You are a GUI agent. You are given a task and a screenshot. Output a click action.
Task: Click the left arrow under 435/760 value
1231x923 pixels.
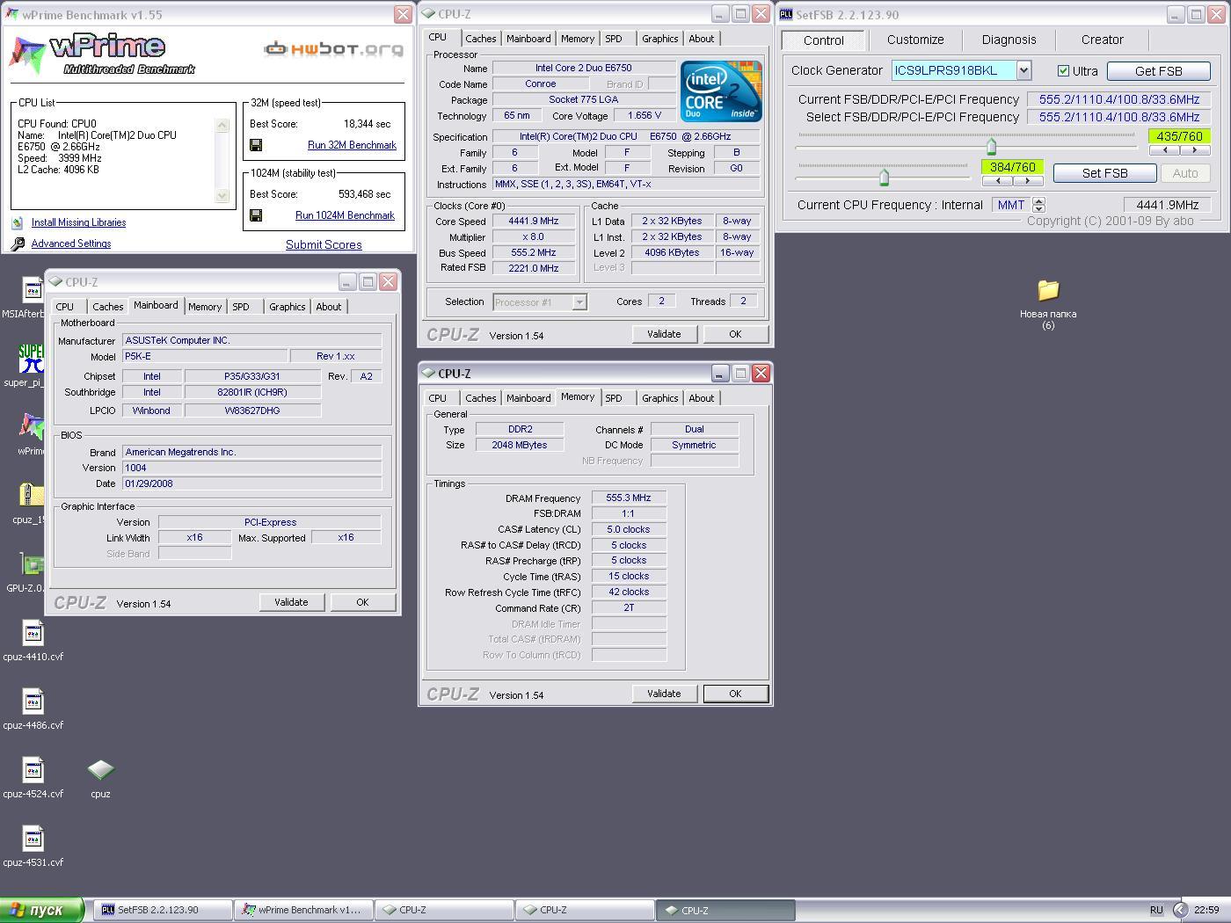pos(1165,150)
